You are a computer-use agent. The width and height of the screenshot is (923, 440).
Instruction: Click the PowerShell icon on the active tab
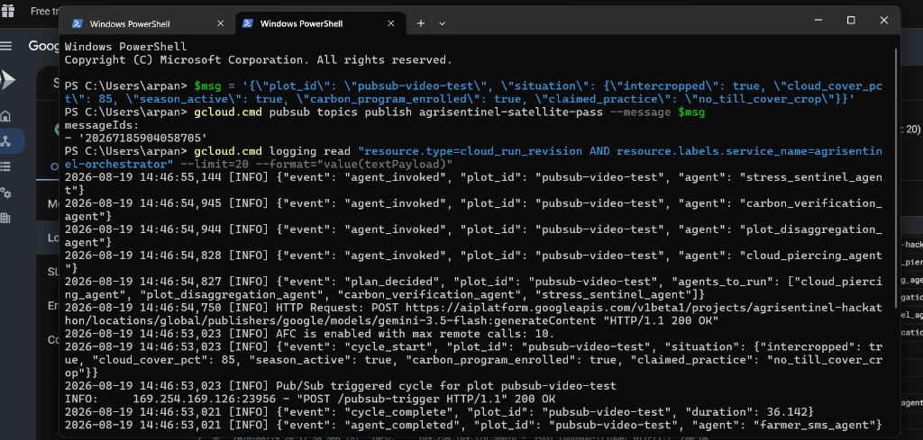pos(248,23)
